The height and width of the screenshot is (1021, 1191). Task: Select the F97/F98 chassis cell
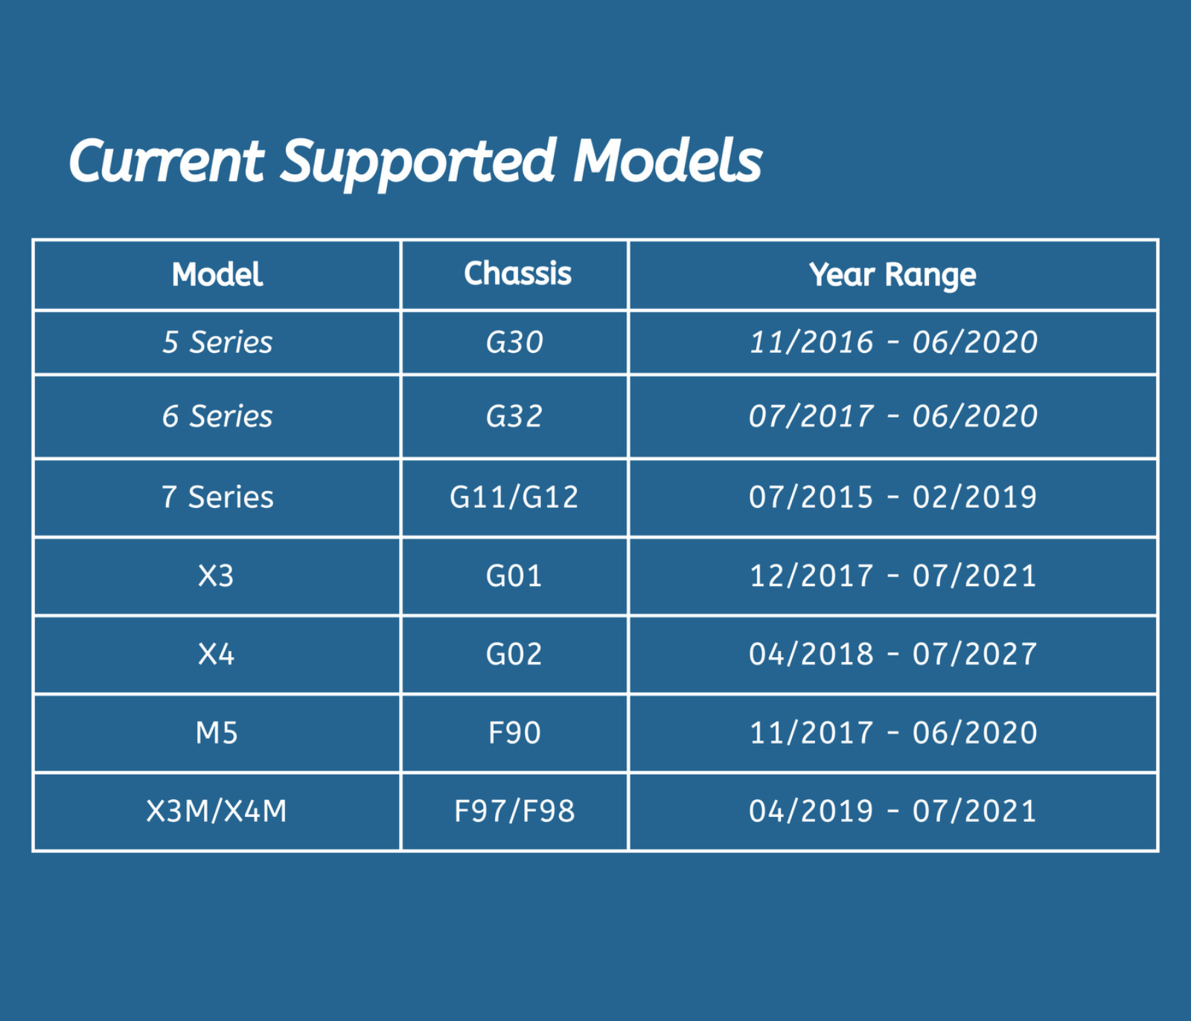pyautogui.click(x=514, y=812)
